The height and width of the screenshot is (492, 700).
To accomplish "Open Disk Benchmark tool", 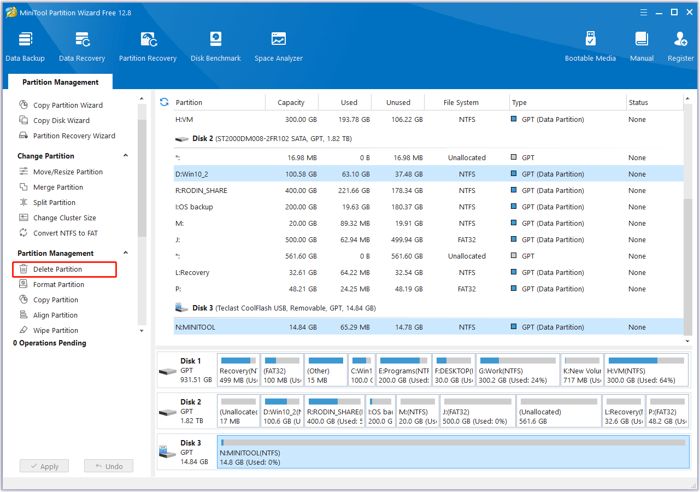I will pyautogui.click(x=216, y=47).
